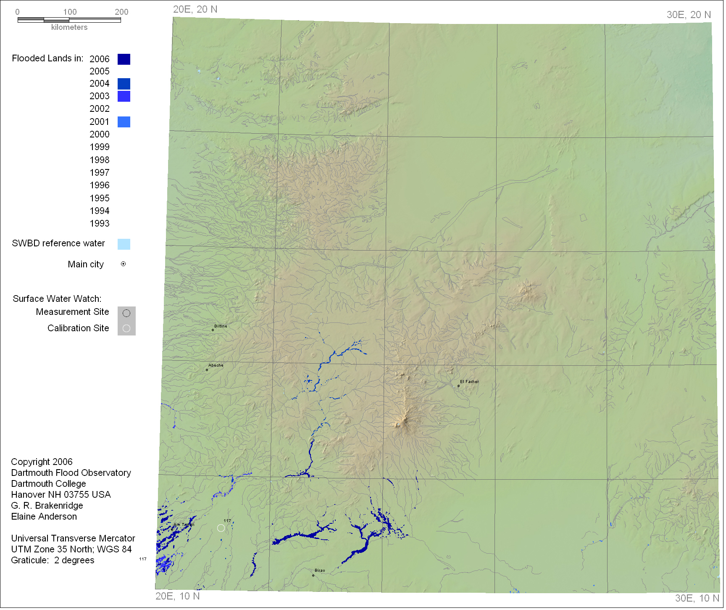The image size is (726, 610).
Task: Select the 2004 flood color swatch
Action: point(124,84)
